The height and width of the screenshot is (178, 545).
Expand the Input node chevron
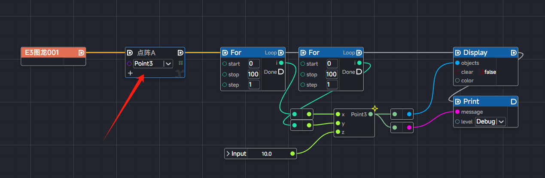pos(228,154)
